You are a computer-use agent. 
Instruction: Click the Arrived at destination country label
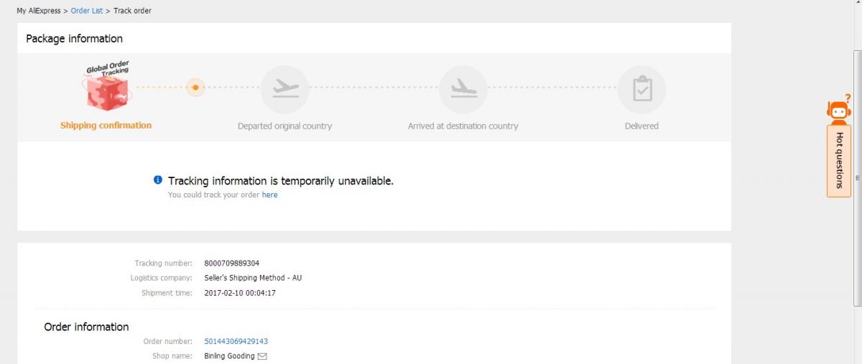[x=463, y=126]
